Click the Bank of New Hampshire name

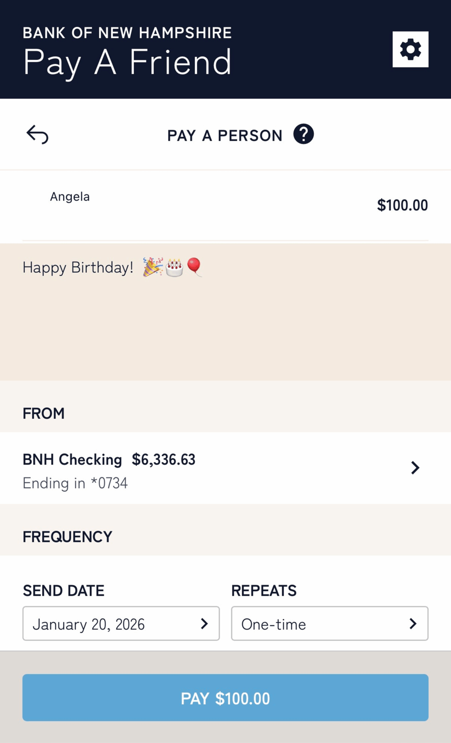(x=127, y=33)
